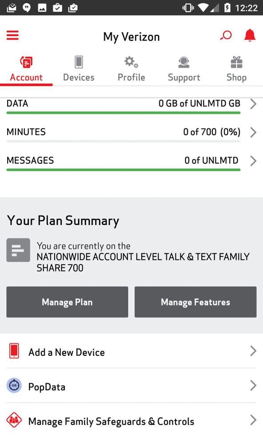Image resolution: width=263 pixels, height=436 pixels.
Task: Open the Add a New Device link
Action: coord(67,351)
